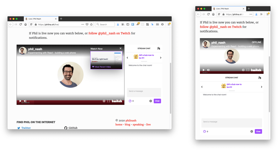Open the 1Password extension icon

(133, 24)
